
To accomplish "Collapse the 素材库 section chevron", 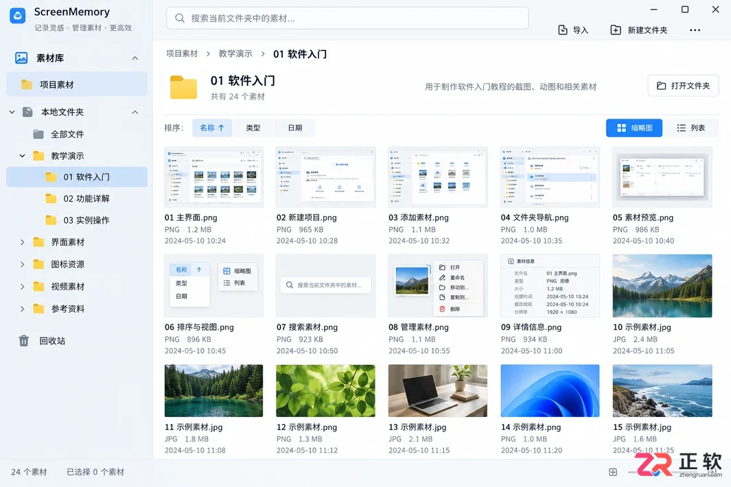I will pos(135,58).
